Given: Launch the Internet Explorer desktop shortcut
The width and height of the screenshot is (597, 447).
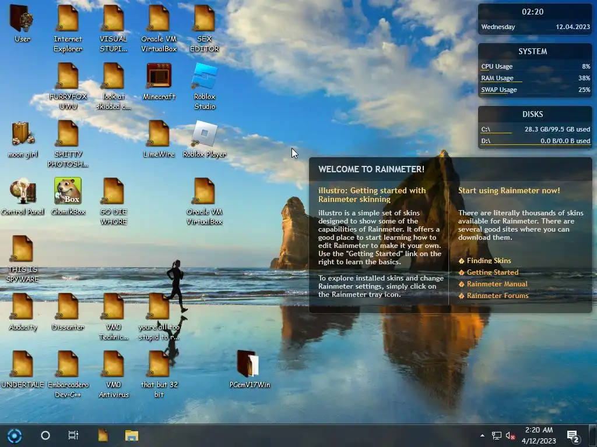Looking at the screenshot, I should point(68,28).
